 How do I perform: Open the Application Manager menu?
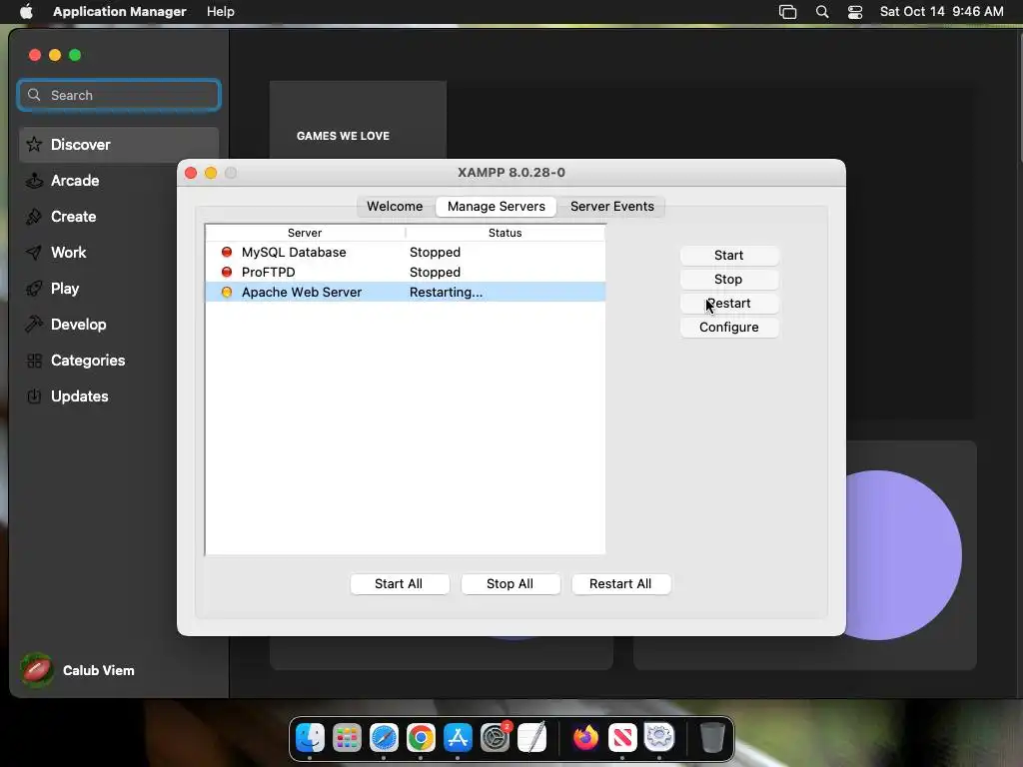click(x=120, y=12)
